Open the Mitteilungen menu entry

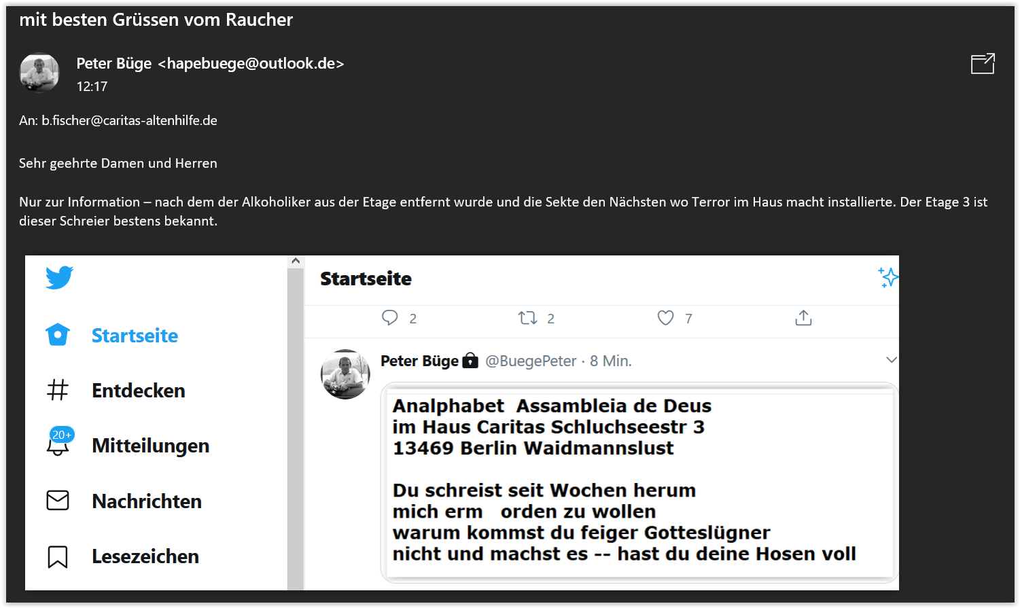(x=150, y=446)
